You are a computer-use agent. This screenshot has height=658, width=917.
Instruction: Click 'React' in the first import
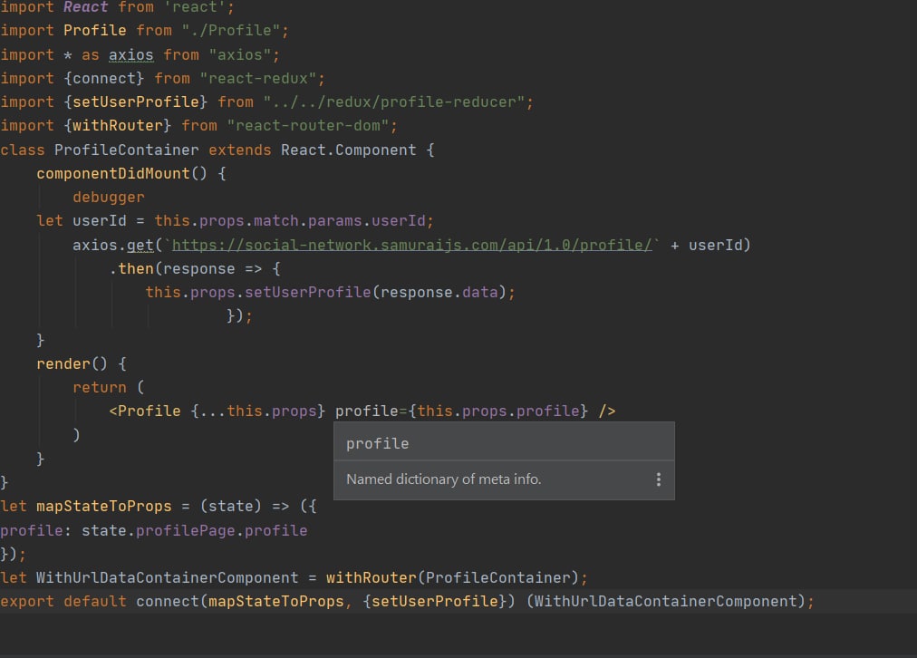click(x=85, y=7)
